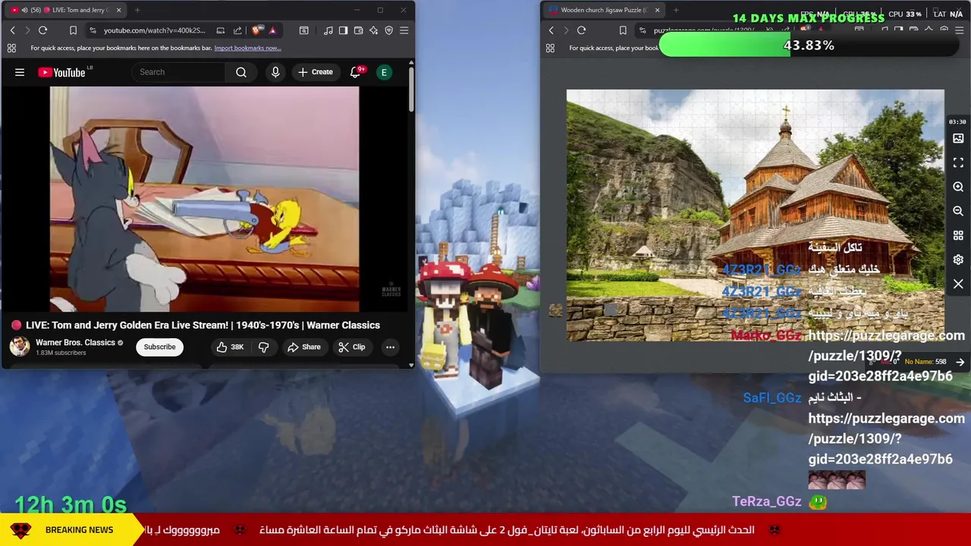
Task: Click the 43.83% green progress bar
Action: click(809, 45)
